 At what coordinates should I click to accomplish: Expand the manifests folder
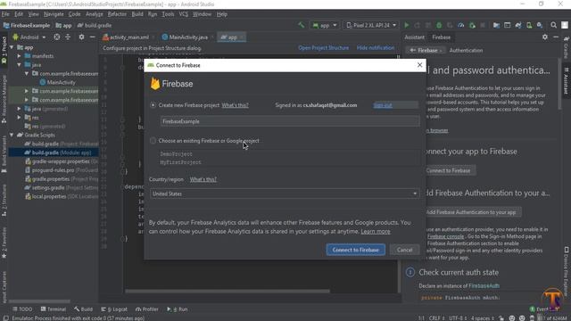19,56
